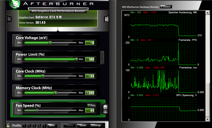Click the Memory Clock slider handle

(x=55, y=93)
